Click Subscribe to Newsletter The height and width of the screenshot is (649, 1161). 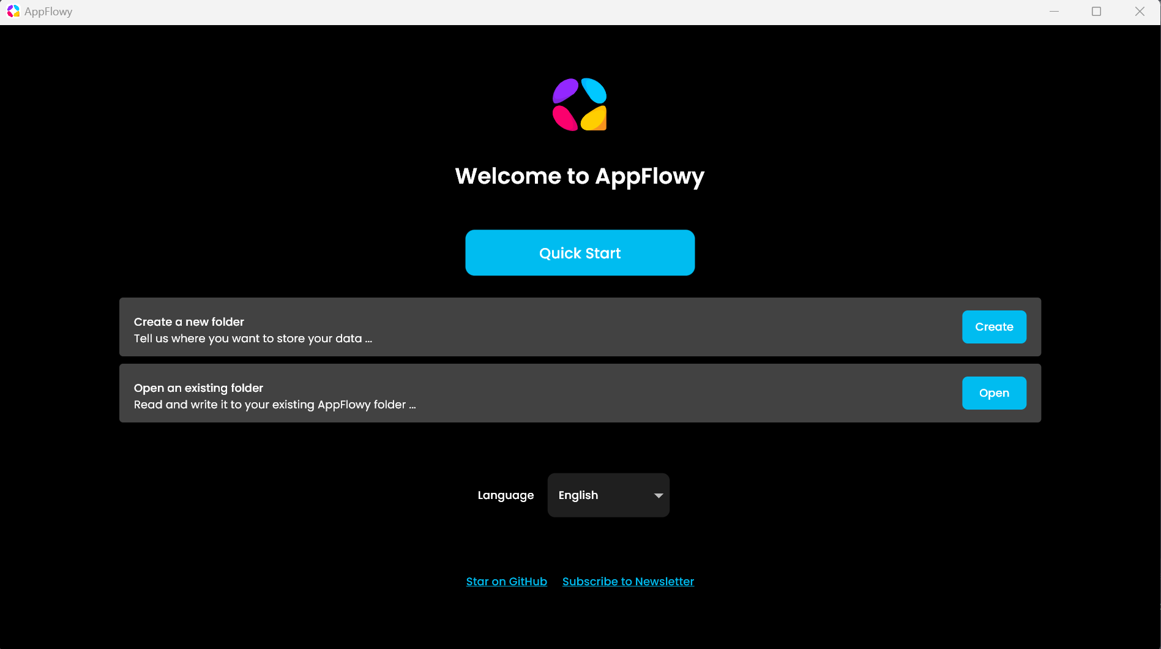click(627, 581)
